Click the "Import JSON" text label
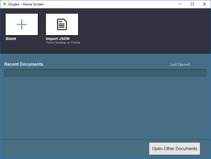 [x=58, y=39]
